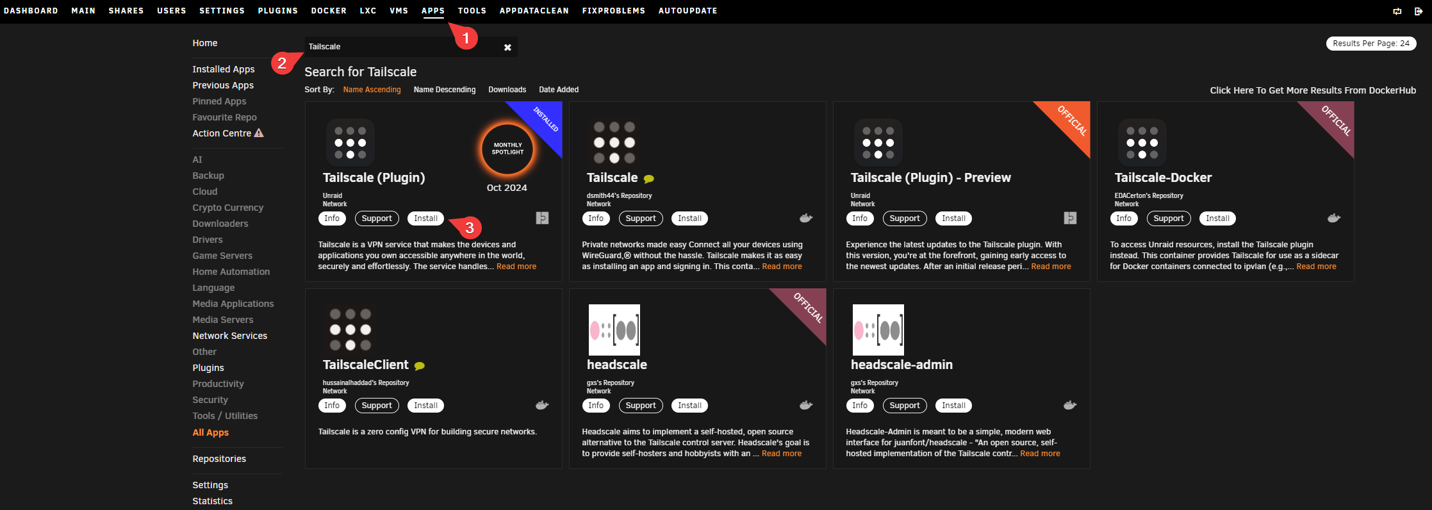Image resolution: width=1432 pixels, height=510 pixels.
Task: Click plugin type icon on Tailscale (Plugin) card
Action: click(x=542, y=218)
